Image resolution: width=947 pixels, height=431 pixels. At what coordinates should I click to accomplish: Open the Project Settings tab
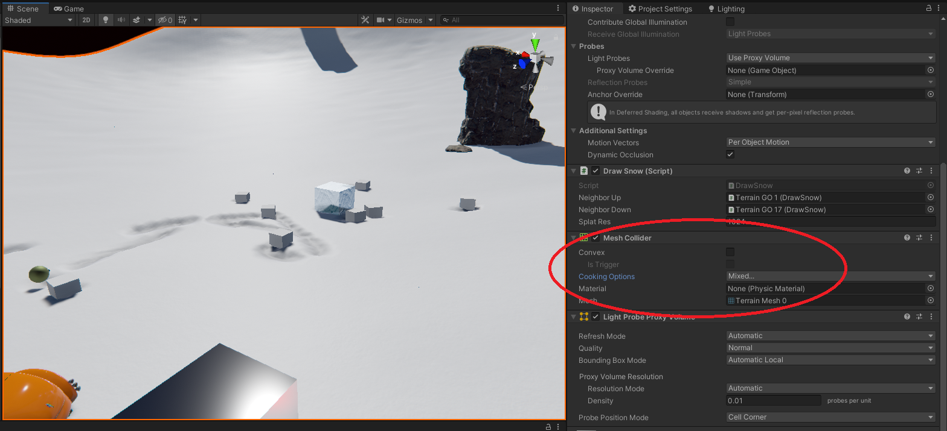(660, 8)
